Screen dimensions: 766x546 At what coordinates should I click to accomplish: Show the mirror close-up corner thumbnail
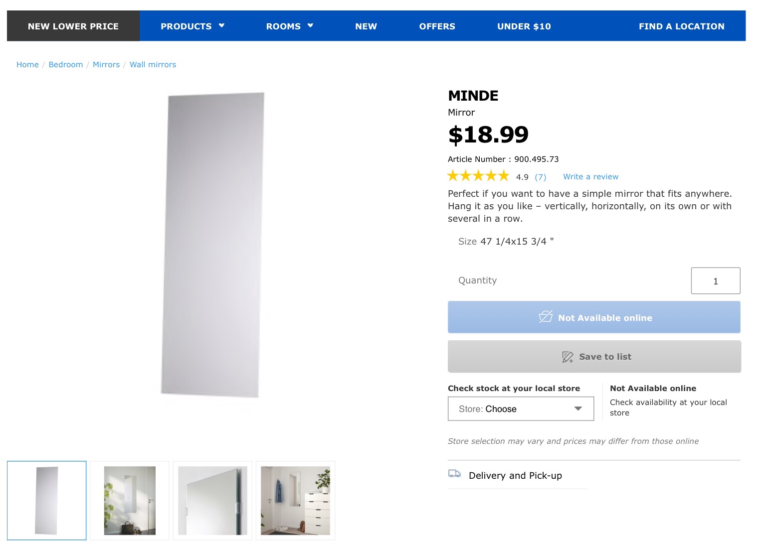point(212,500)
